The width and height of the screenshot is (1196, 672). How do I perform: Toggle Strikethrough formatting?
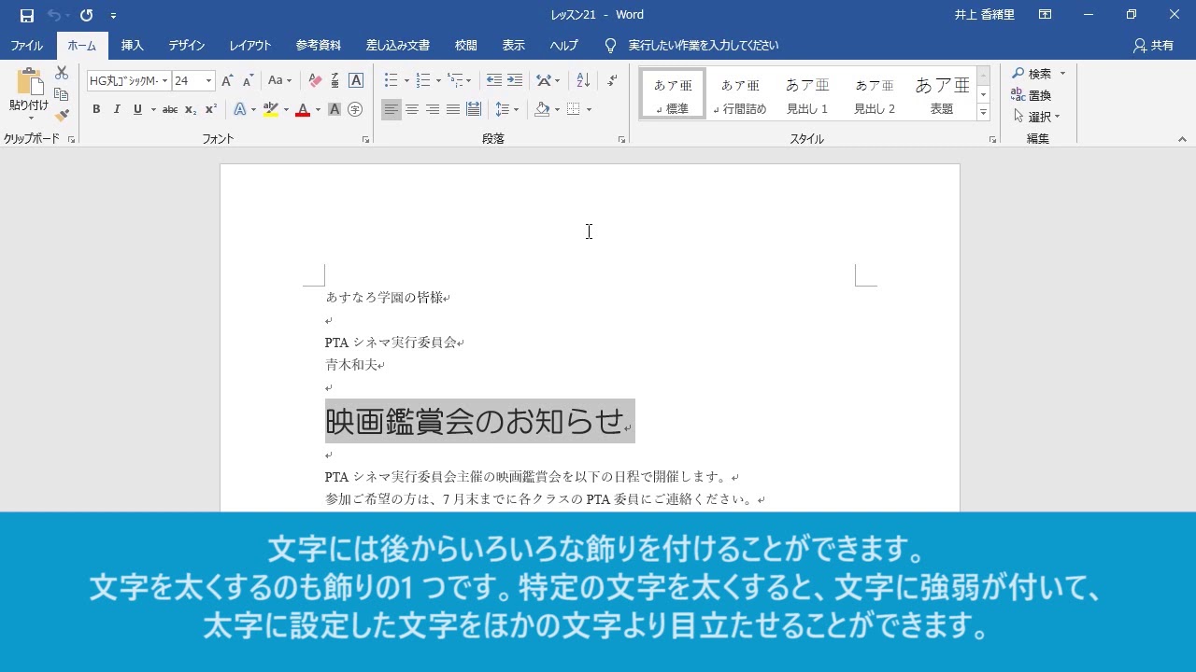click(x=170, y=109)
